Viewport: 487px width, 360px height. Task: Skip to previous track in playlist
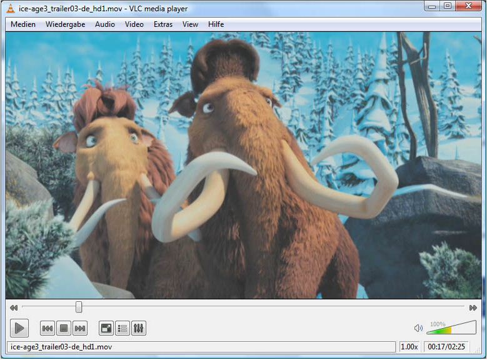coord(48,328)
